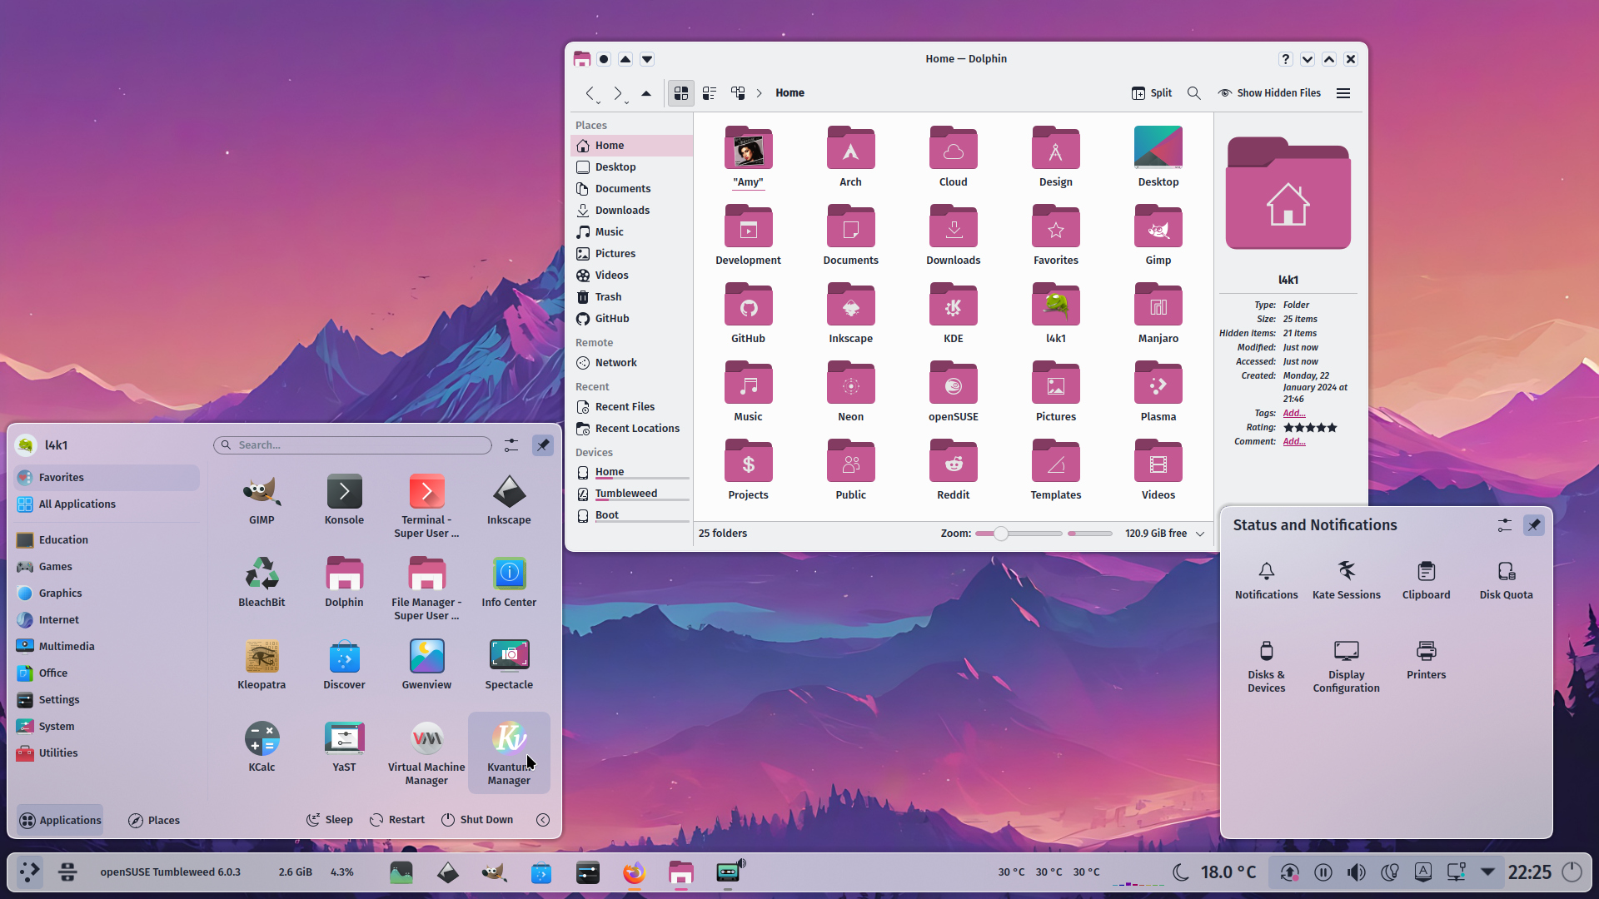Screen dimensions: 1599x899
Task: Open back history dropdown in Dolphin
Action: click(x=598, y=102)
